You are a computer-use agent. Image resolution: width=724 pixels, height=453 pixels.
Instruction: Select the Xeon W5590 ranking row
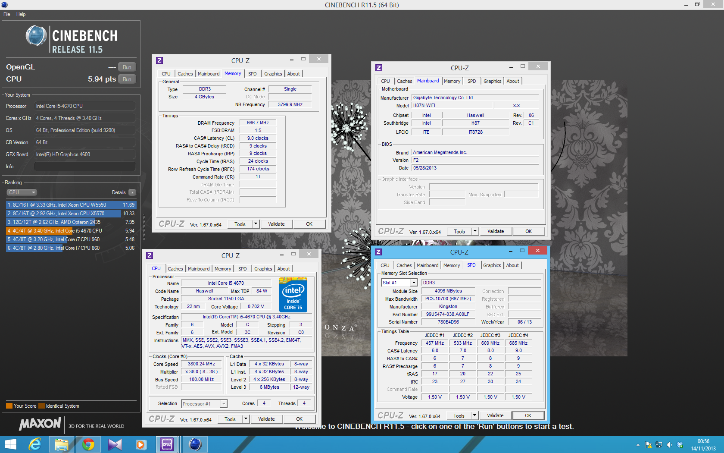71,205
